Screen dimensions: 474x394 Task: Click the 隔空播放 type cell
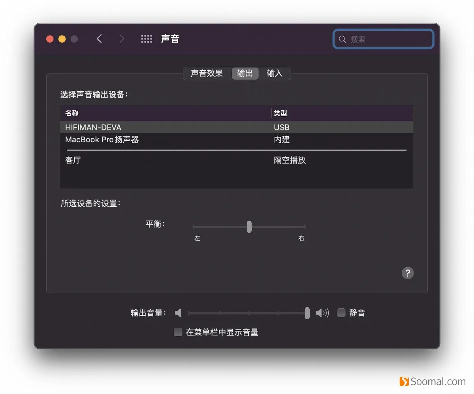click(x=290, y=160)
